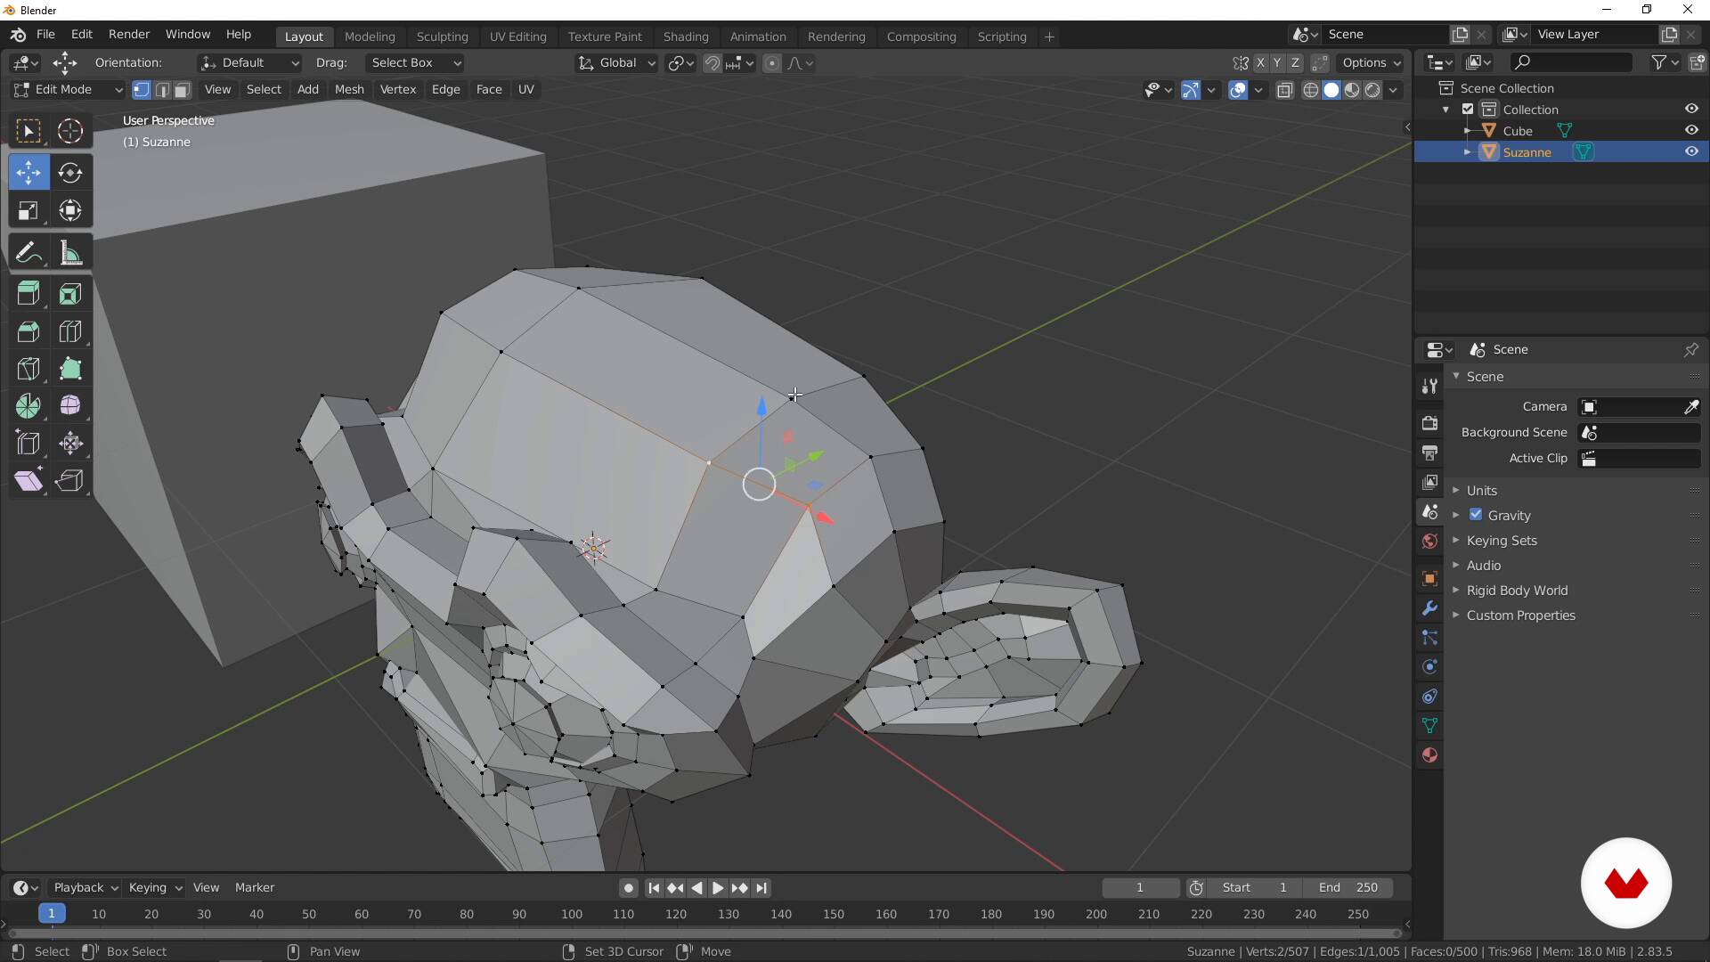Select the Shrink/Fatten tool
The width and height of the screenshot is (1710, 962).
click(70, 444)
